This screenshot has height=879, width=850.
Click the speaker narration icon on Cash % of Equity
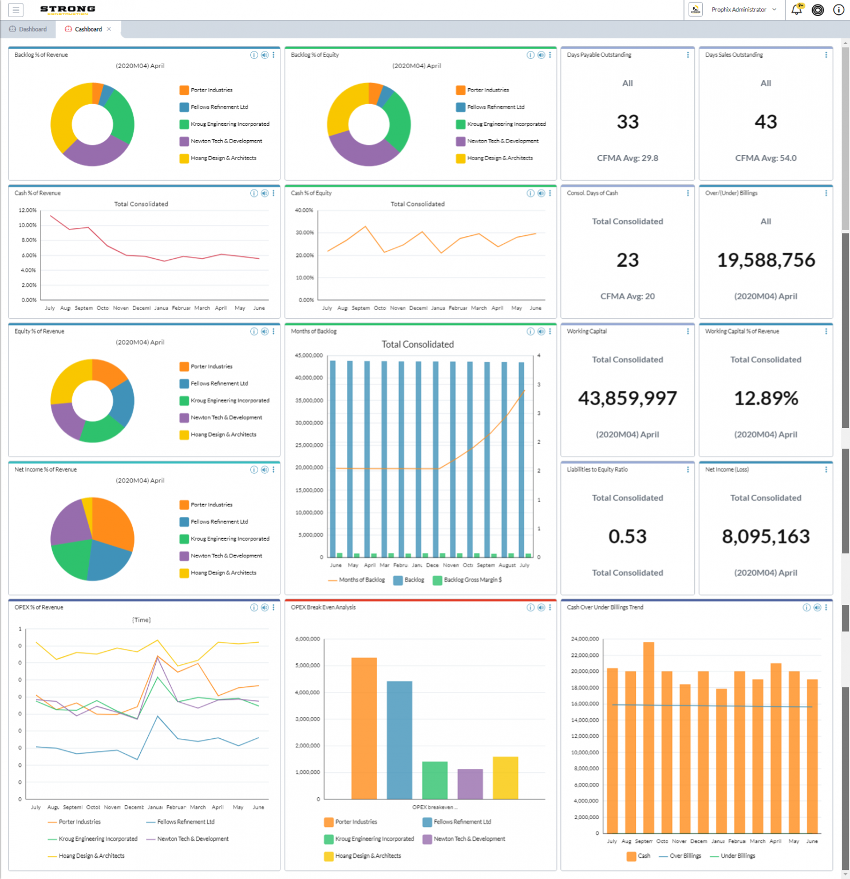[541, 193]
